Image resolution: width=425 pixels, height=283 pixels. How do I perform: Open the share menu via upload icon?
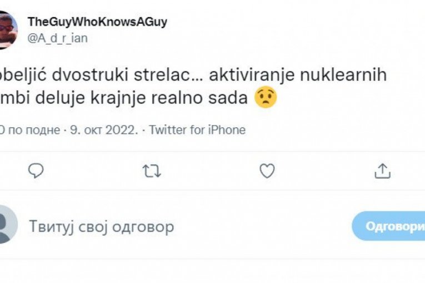click(382, 171)
